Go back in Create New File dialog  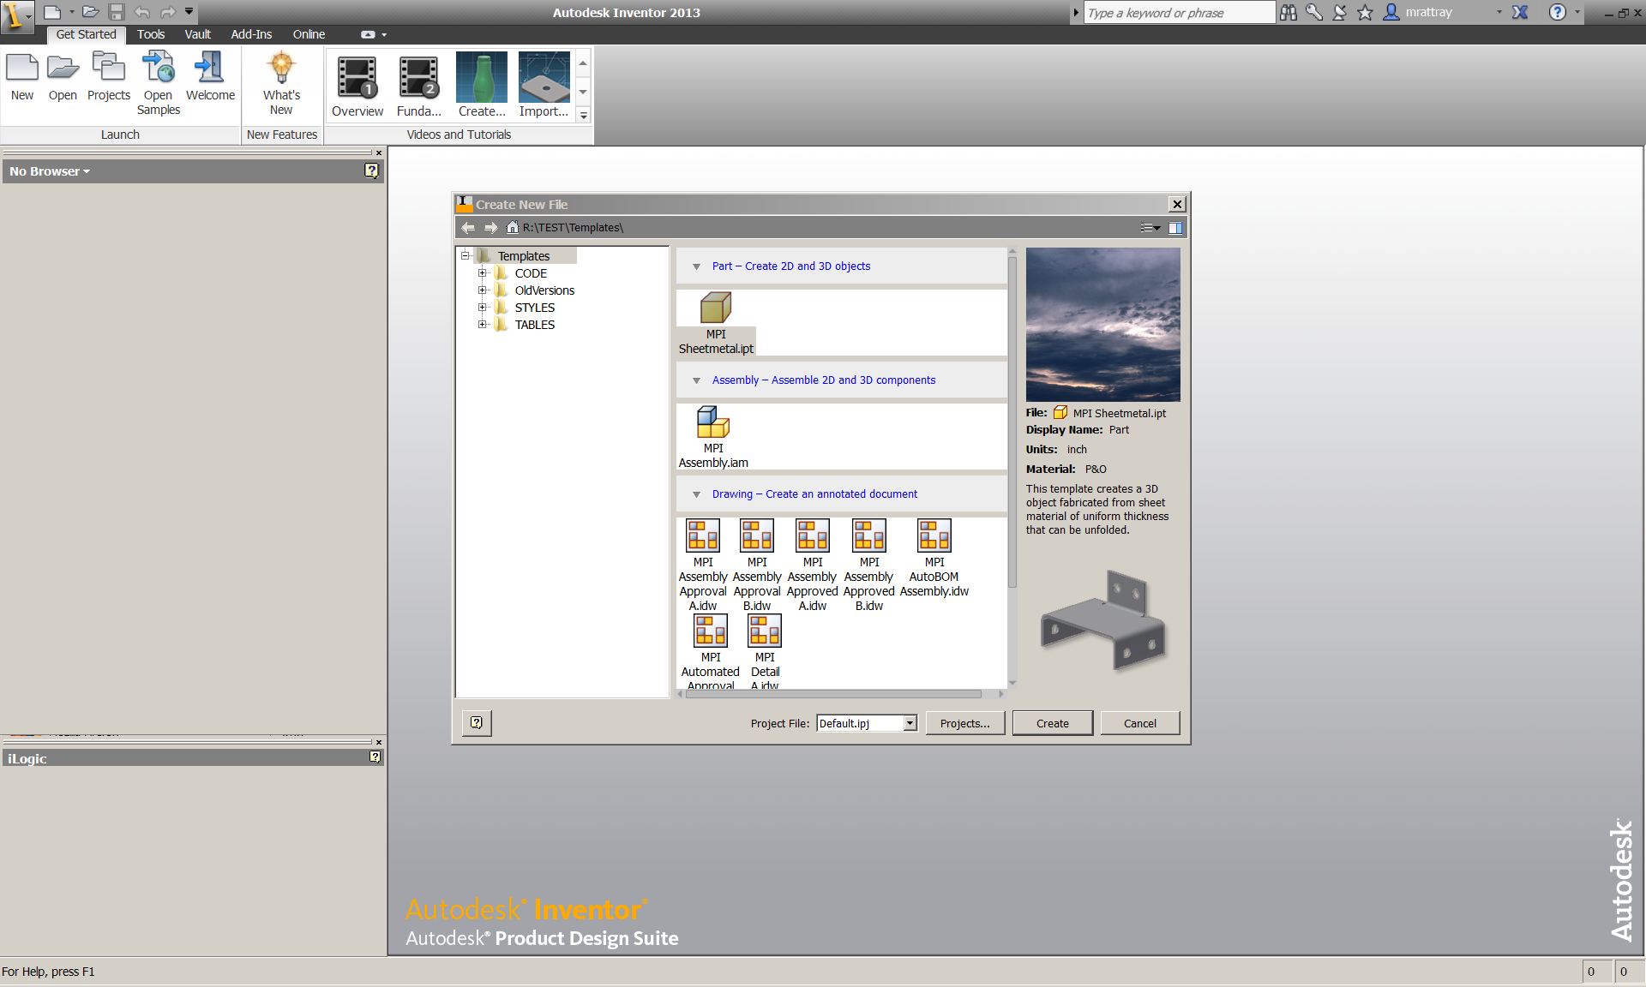tap(467, 227)
